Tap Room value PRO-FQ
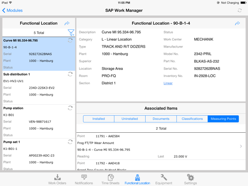The height and width of the screenshot is (186, 248). 109,76
